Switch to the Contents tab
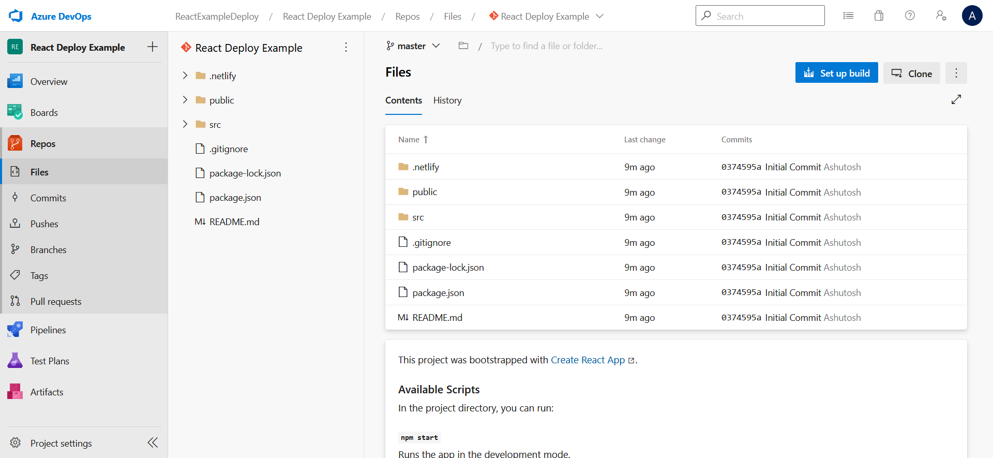 coord(403,100)
